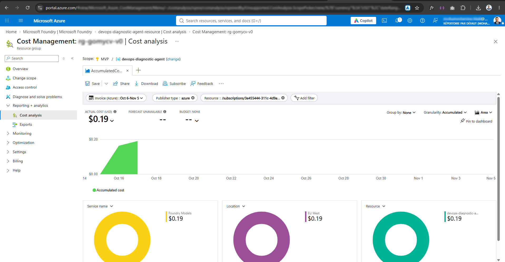The image size is (505, 262).
Task: Open the Azure portal apps grid icon
Action: (x=7, y=21)
